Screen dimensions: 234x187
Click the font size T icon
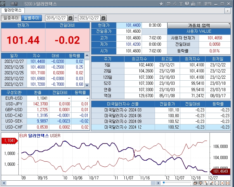click(181, 4)
